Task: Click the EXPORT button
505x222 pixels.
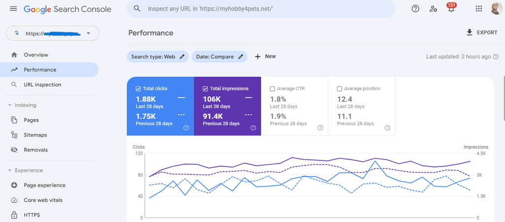Action: (x=482, y=32)
